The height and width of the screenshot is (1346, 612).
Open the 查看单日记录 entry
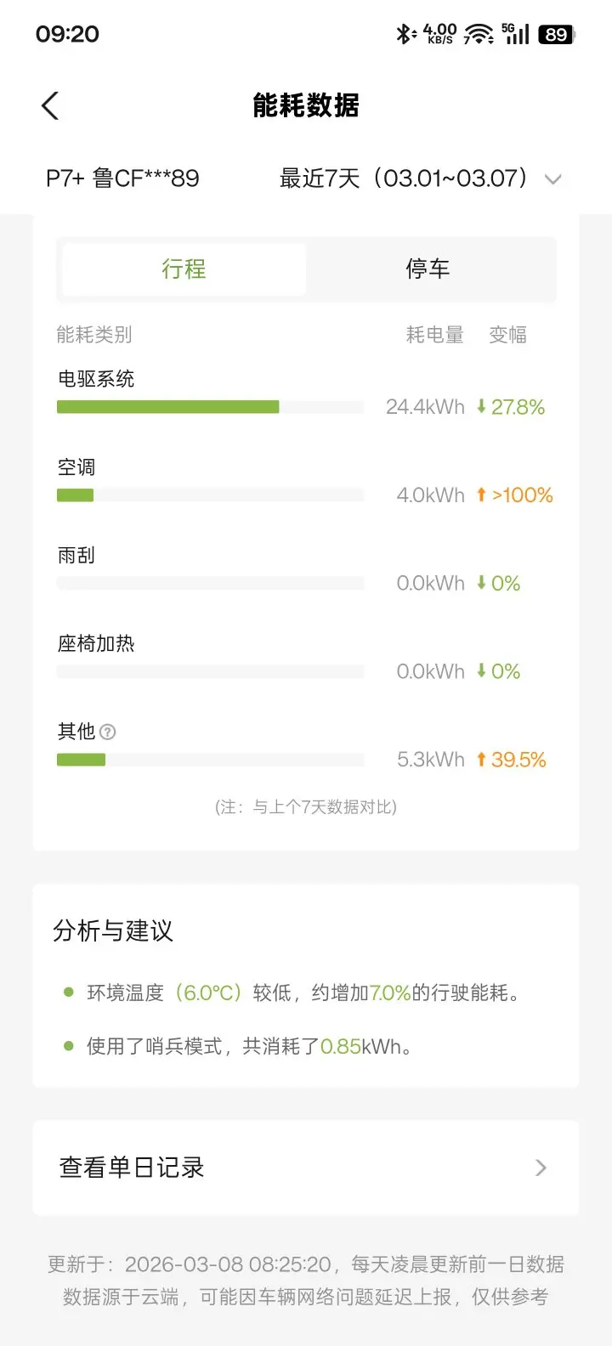[x=132, y=1168]
